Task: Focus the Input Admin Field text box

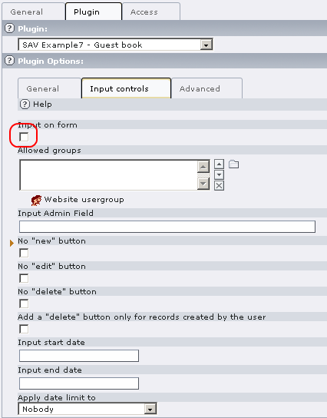Action: tap(167, 227)
